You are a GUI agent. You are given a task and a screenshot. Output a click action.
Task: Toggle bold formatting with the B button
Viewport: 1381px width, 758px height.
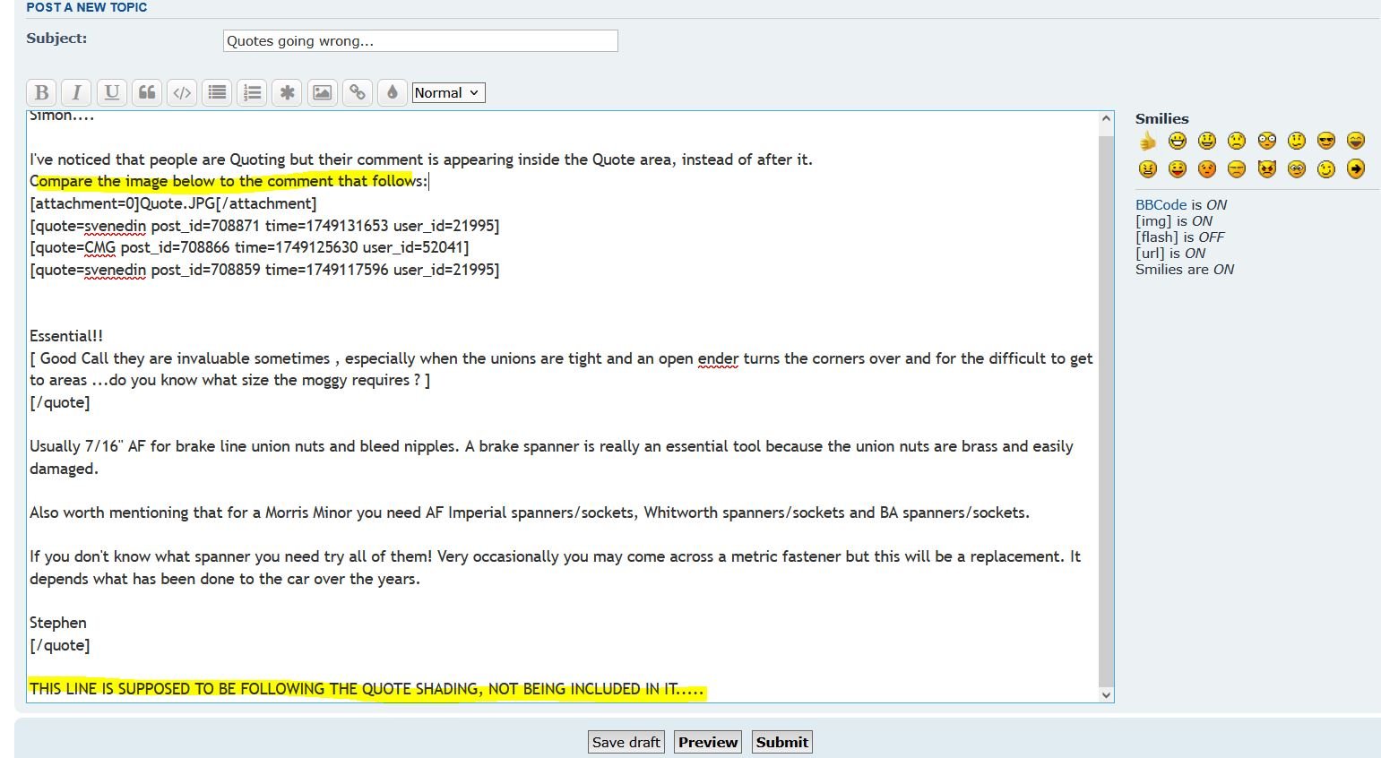coord(41,92)
